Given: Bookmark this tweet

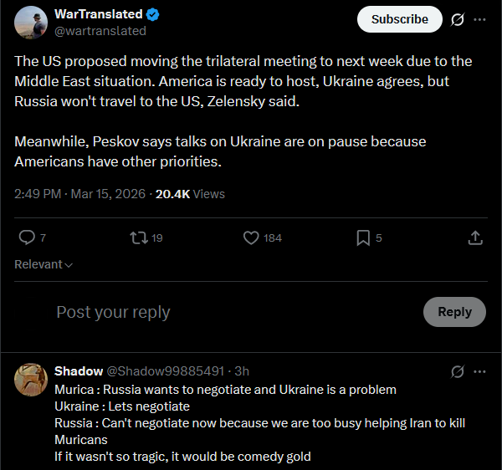Looking at the screenshot, I should click(x=363, y=238).
